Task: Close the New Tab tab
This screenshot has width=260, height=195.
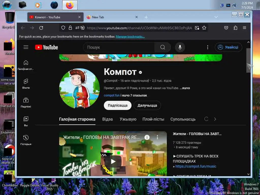Action: coord(136,17)
